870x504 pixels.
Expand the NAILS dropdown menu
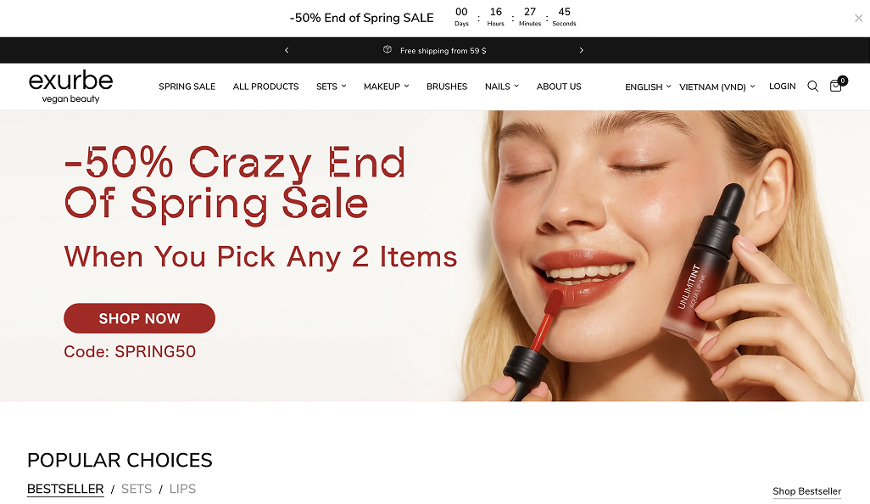coord(502,87)
